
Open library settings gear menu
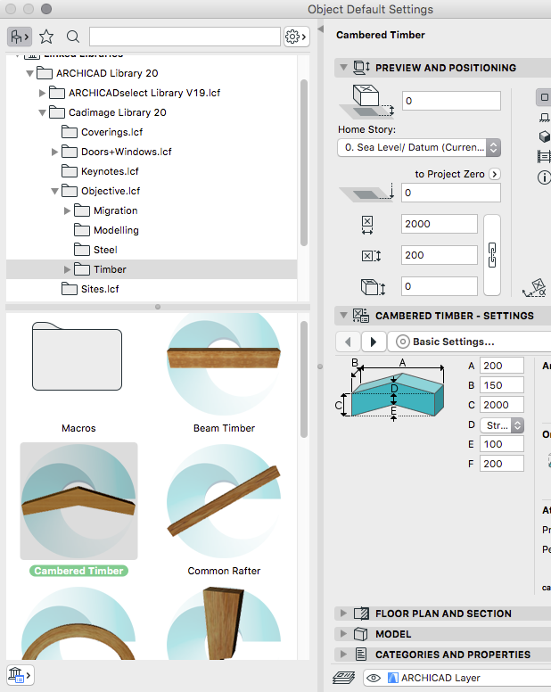click(296, 37)
